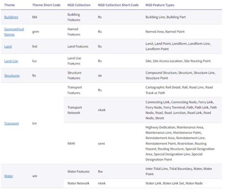
Task: Click the NGD Collection Short Code header
Action: click(x=118, y=5)
